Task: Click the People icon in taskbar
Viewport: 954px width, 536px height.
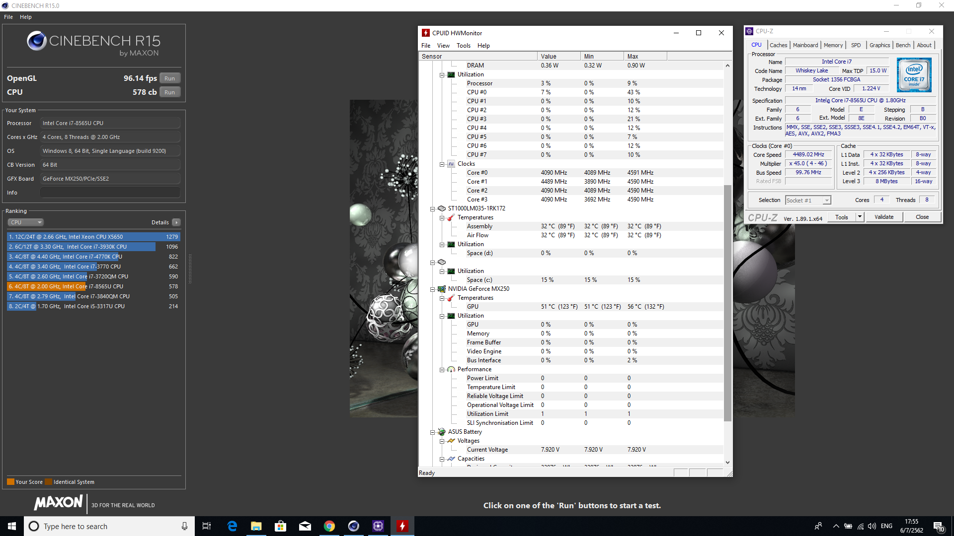Action: pos(818,526)
